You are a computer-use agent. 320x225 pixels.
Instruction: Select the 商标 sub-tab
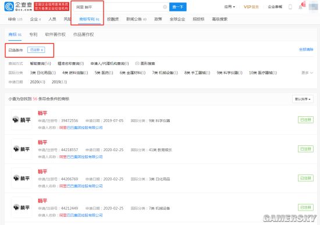pyautogui.click(x=15, y=34)
